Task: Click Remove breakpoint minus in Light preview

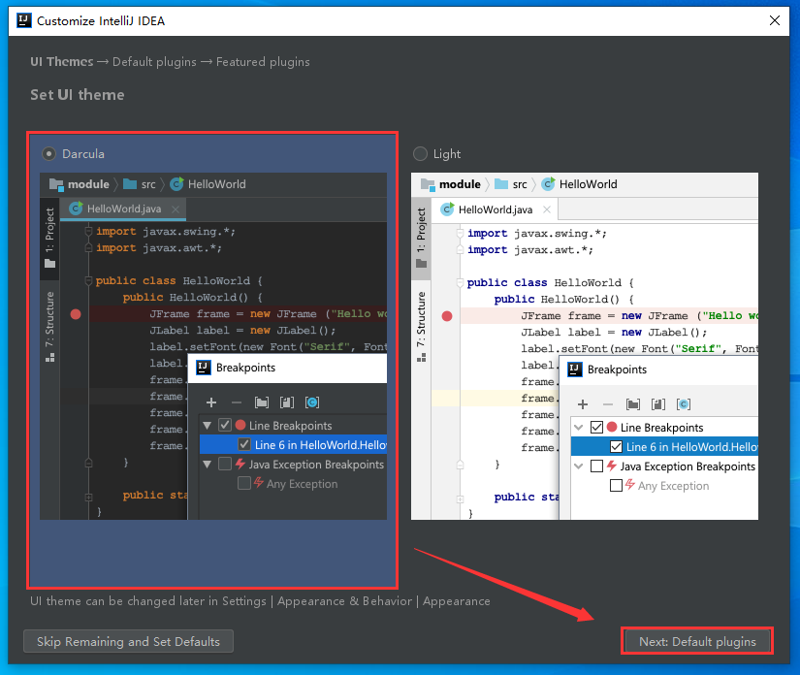Action: click(x=608, y=404)
